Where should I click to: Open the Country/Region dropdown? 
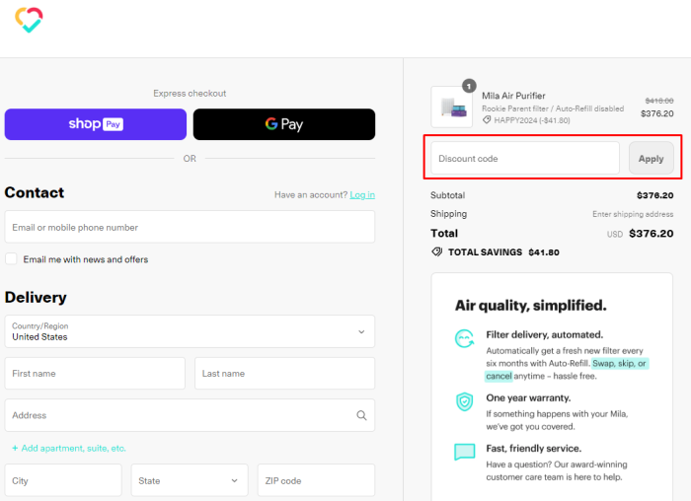click(x=190, y=331)
